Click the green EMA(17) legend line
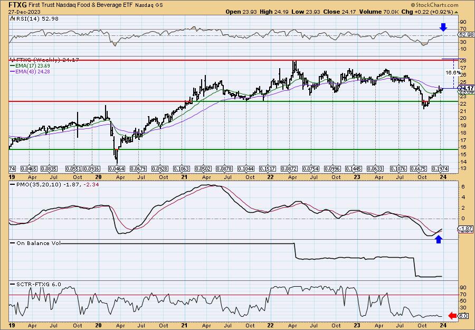The height and width of the screenshot is (330, 475). click(13, 66)
